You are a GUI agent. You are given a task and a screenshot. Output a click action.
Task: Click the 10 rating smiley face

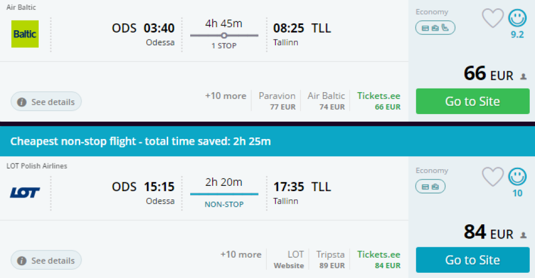517,177
